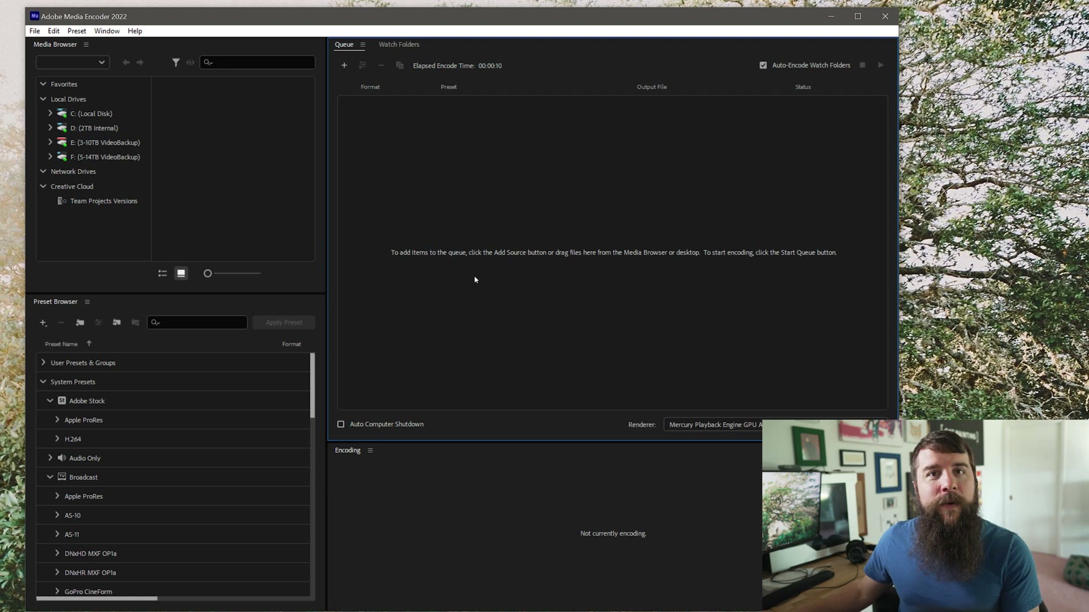Click the Add Output icon in Queue toolbar
This screenshot has width=1089, height=612.
pyautogui.click(x=362, y=65)
